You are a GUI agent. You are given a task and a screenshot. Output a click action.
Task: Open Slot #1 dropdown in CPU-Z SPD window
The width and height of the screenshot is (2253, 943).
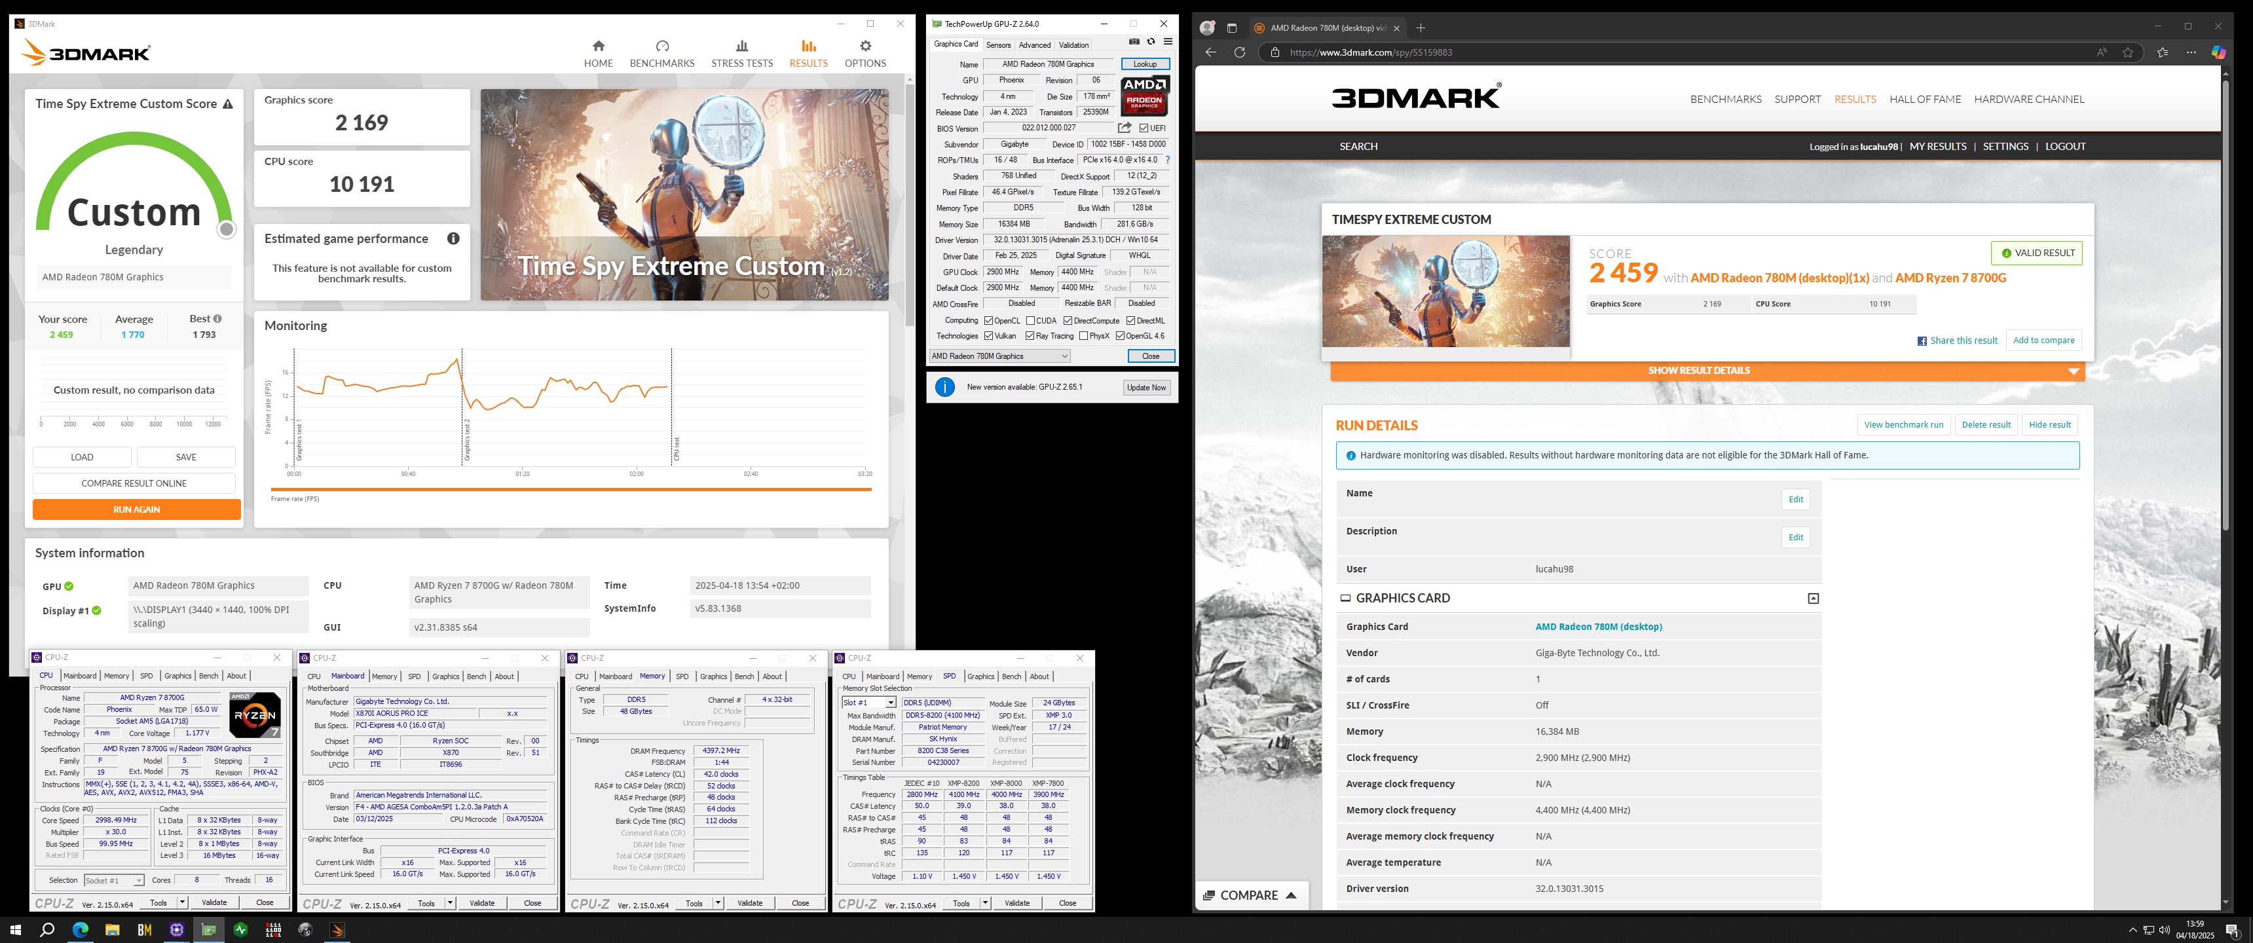868,703
